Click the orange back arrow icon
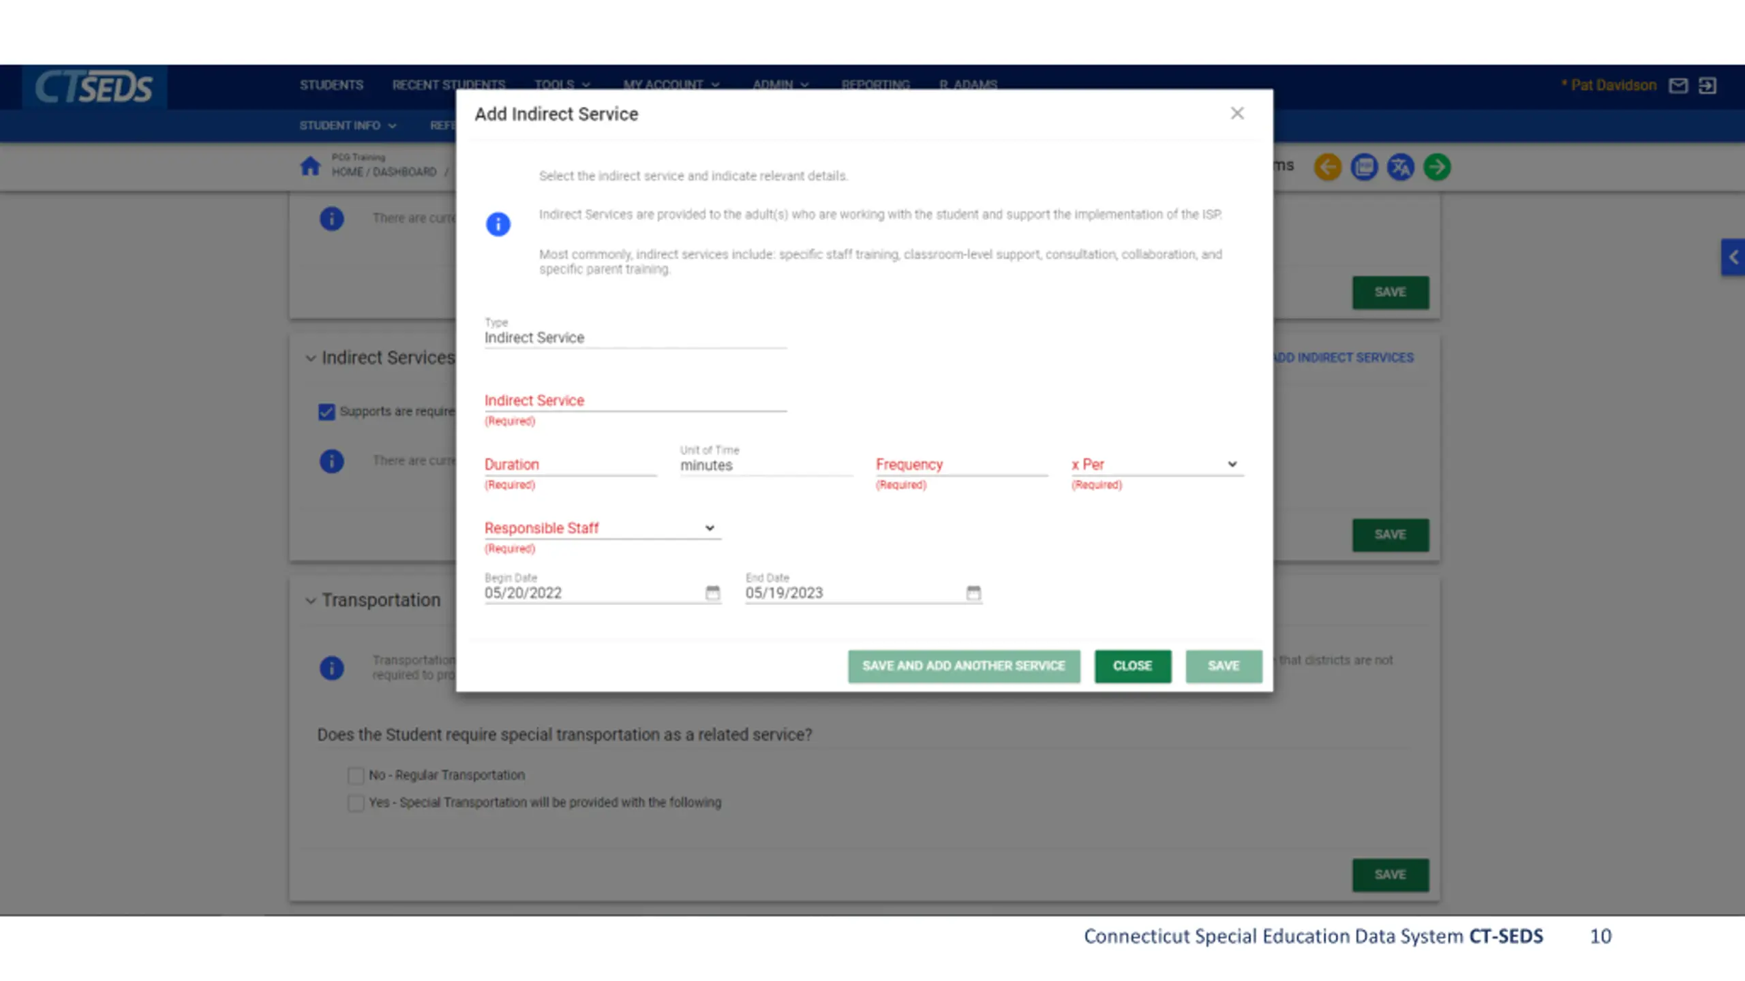 point(1327,167)
